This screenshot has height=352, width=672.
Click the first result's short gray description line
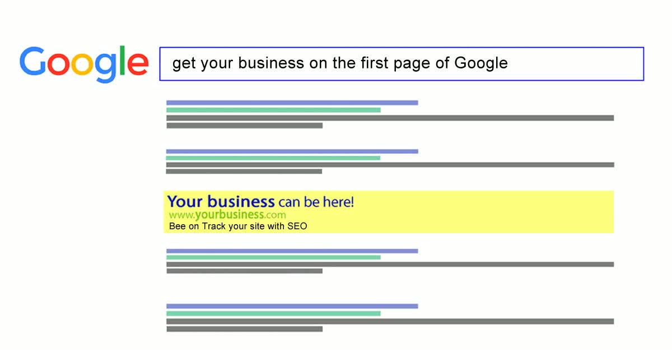(x=244, y=126)
